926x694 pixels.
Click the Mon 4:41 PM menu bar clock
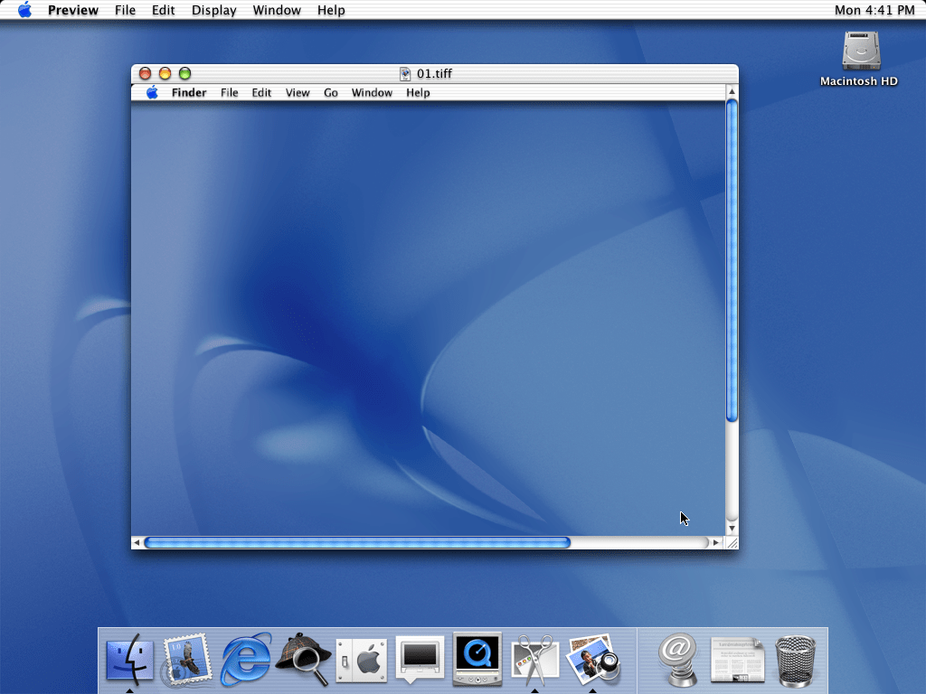click(874, 10)
